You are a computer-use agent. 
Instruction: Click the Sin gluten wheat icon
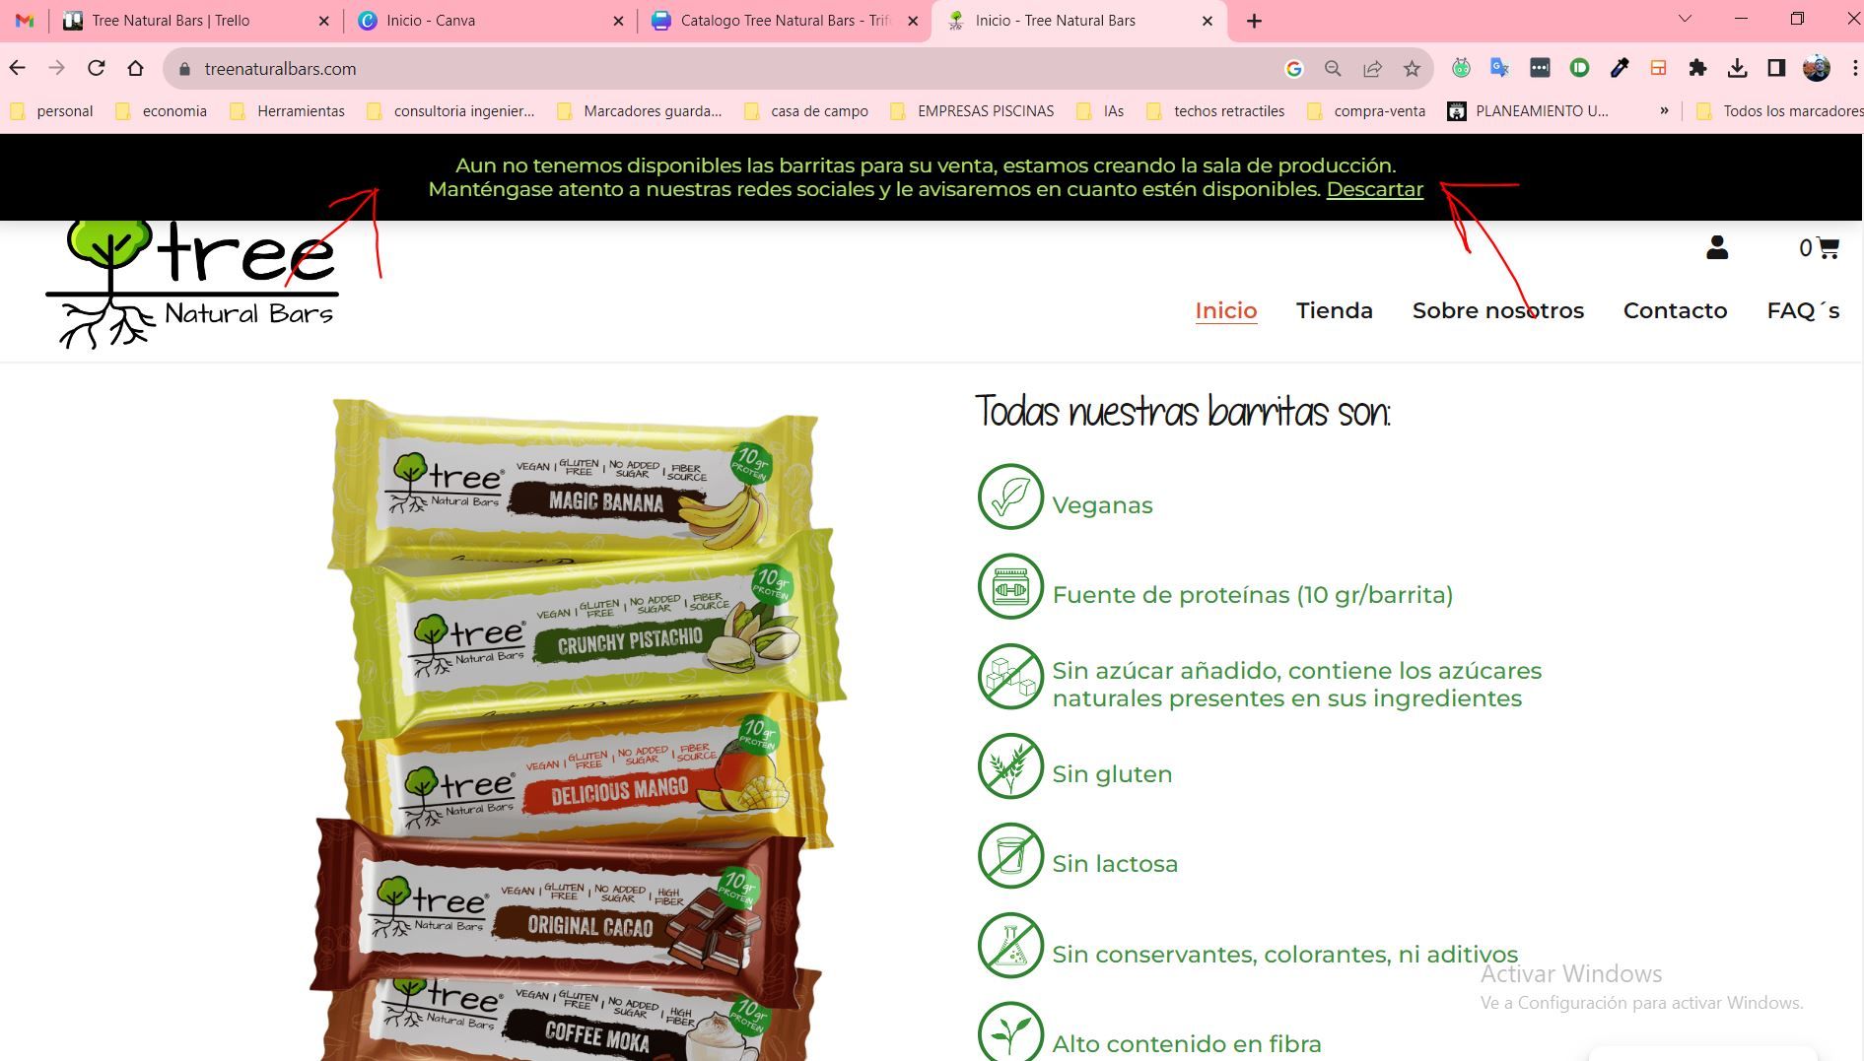(1010, 766)
